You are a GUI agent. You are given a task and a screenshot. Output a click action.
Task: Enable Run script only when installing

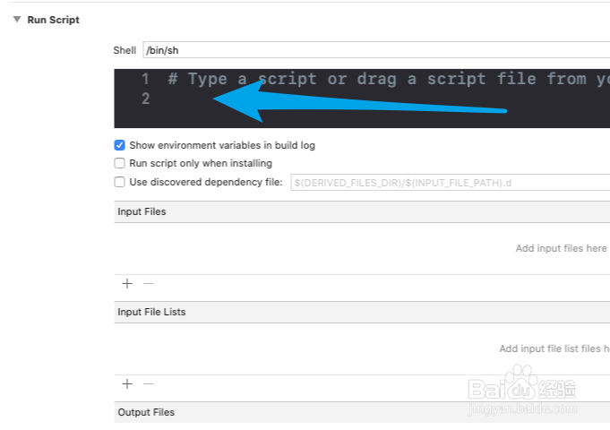point(120,164)
